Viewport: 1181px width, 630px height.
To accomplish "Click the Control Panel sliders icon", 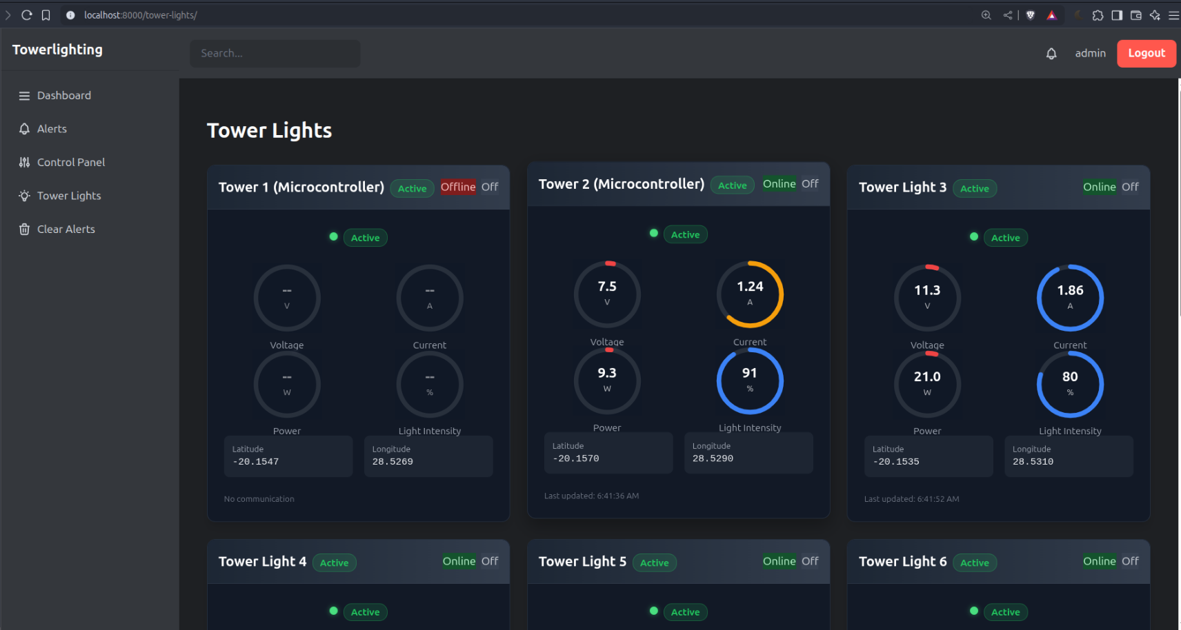I will pos(24,163).
